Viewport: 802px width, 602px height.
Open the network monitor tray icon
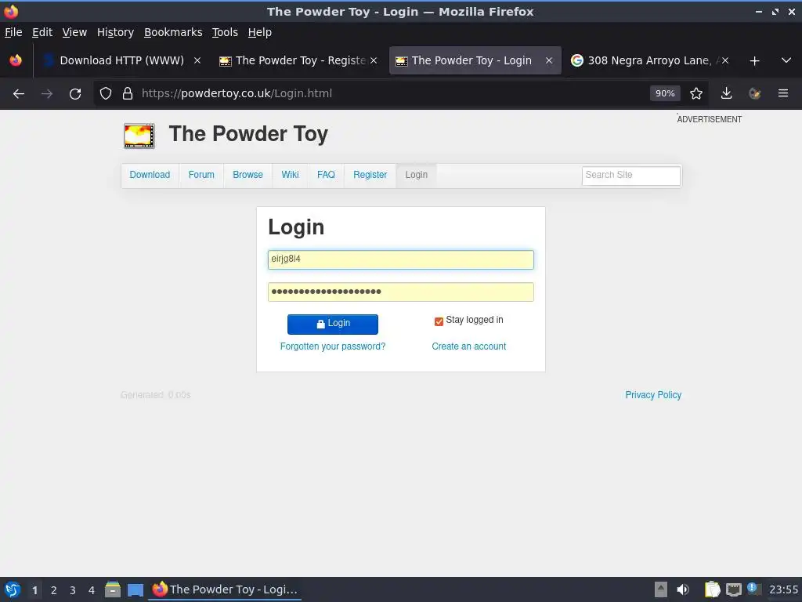pyautogui.click(x=733, y=590)
